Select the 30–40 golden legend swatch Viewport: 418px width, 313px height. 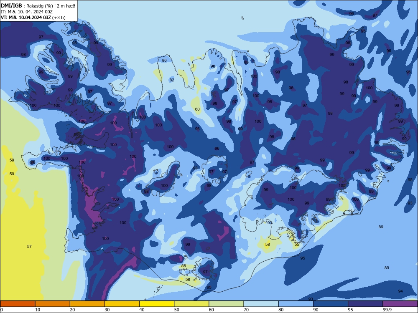122,304
